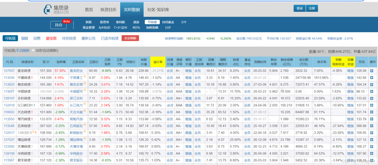Click the R icon next to 石英股份
Viewport: 378px width, 165px height.
click(85, 125)
